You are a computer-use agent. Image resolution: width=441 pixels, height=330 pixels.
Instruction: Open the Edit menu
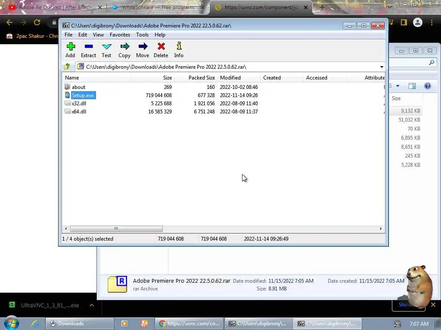point(82,35)
